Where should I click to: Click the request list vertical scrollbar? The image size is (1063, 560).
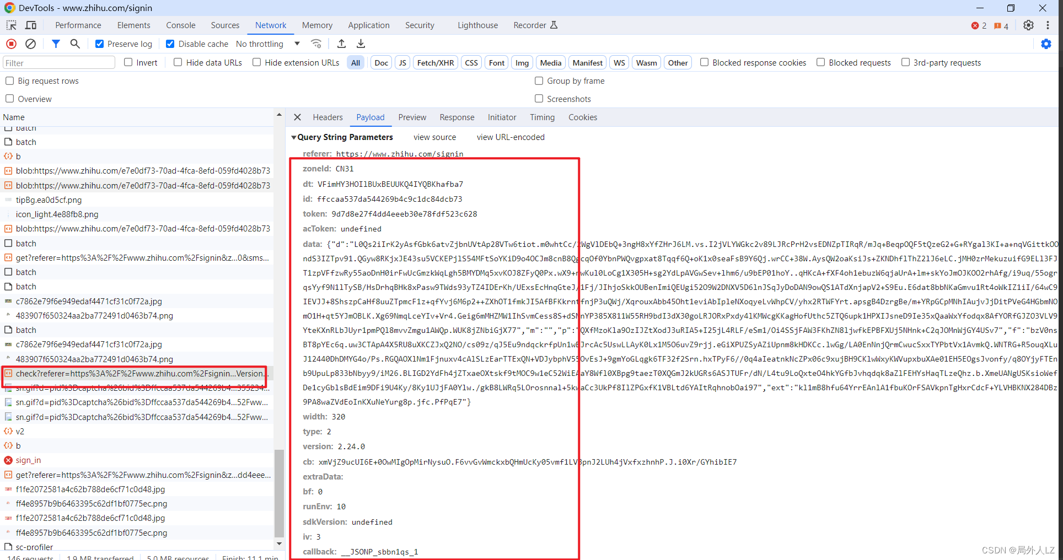279,493
